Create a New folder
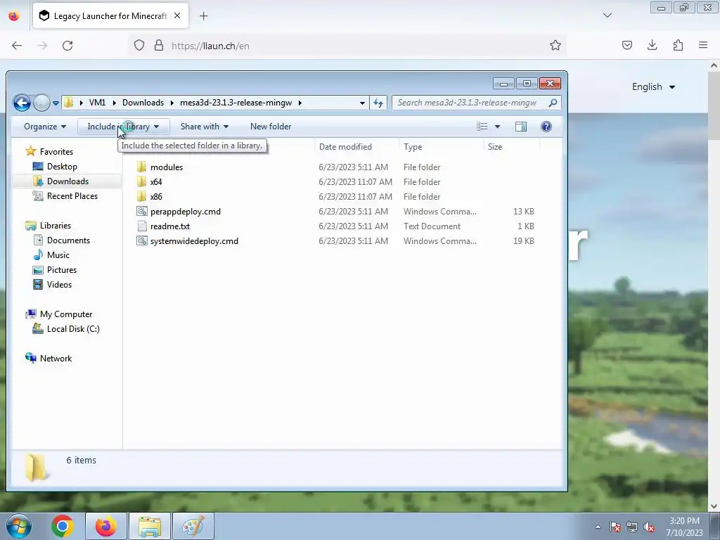Viewport: 720px width, 540px height. [x=271, y=127]
